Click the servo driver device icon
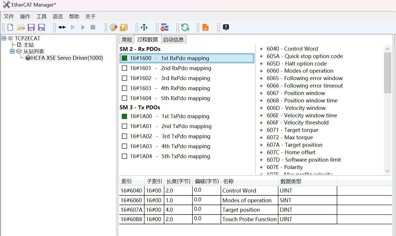This screenshot has width=396, height=236. [x=28, y=58]
